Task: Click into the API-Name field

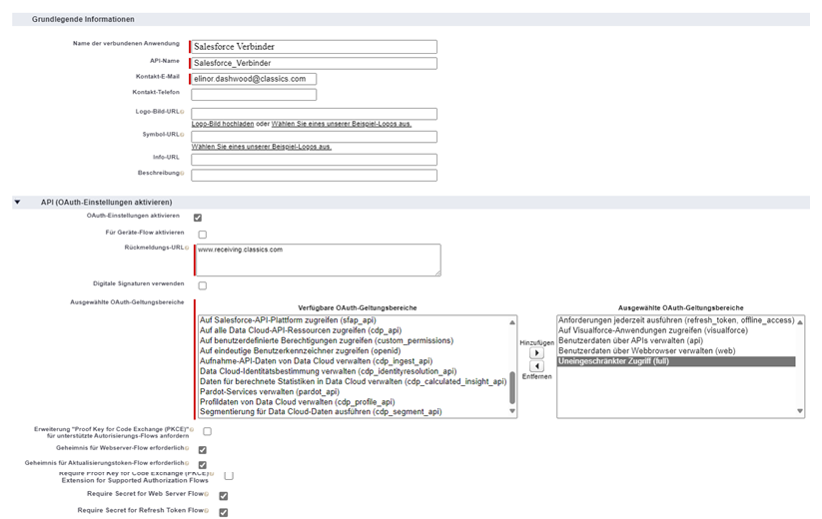Action: [314, 63]
